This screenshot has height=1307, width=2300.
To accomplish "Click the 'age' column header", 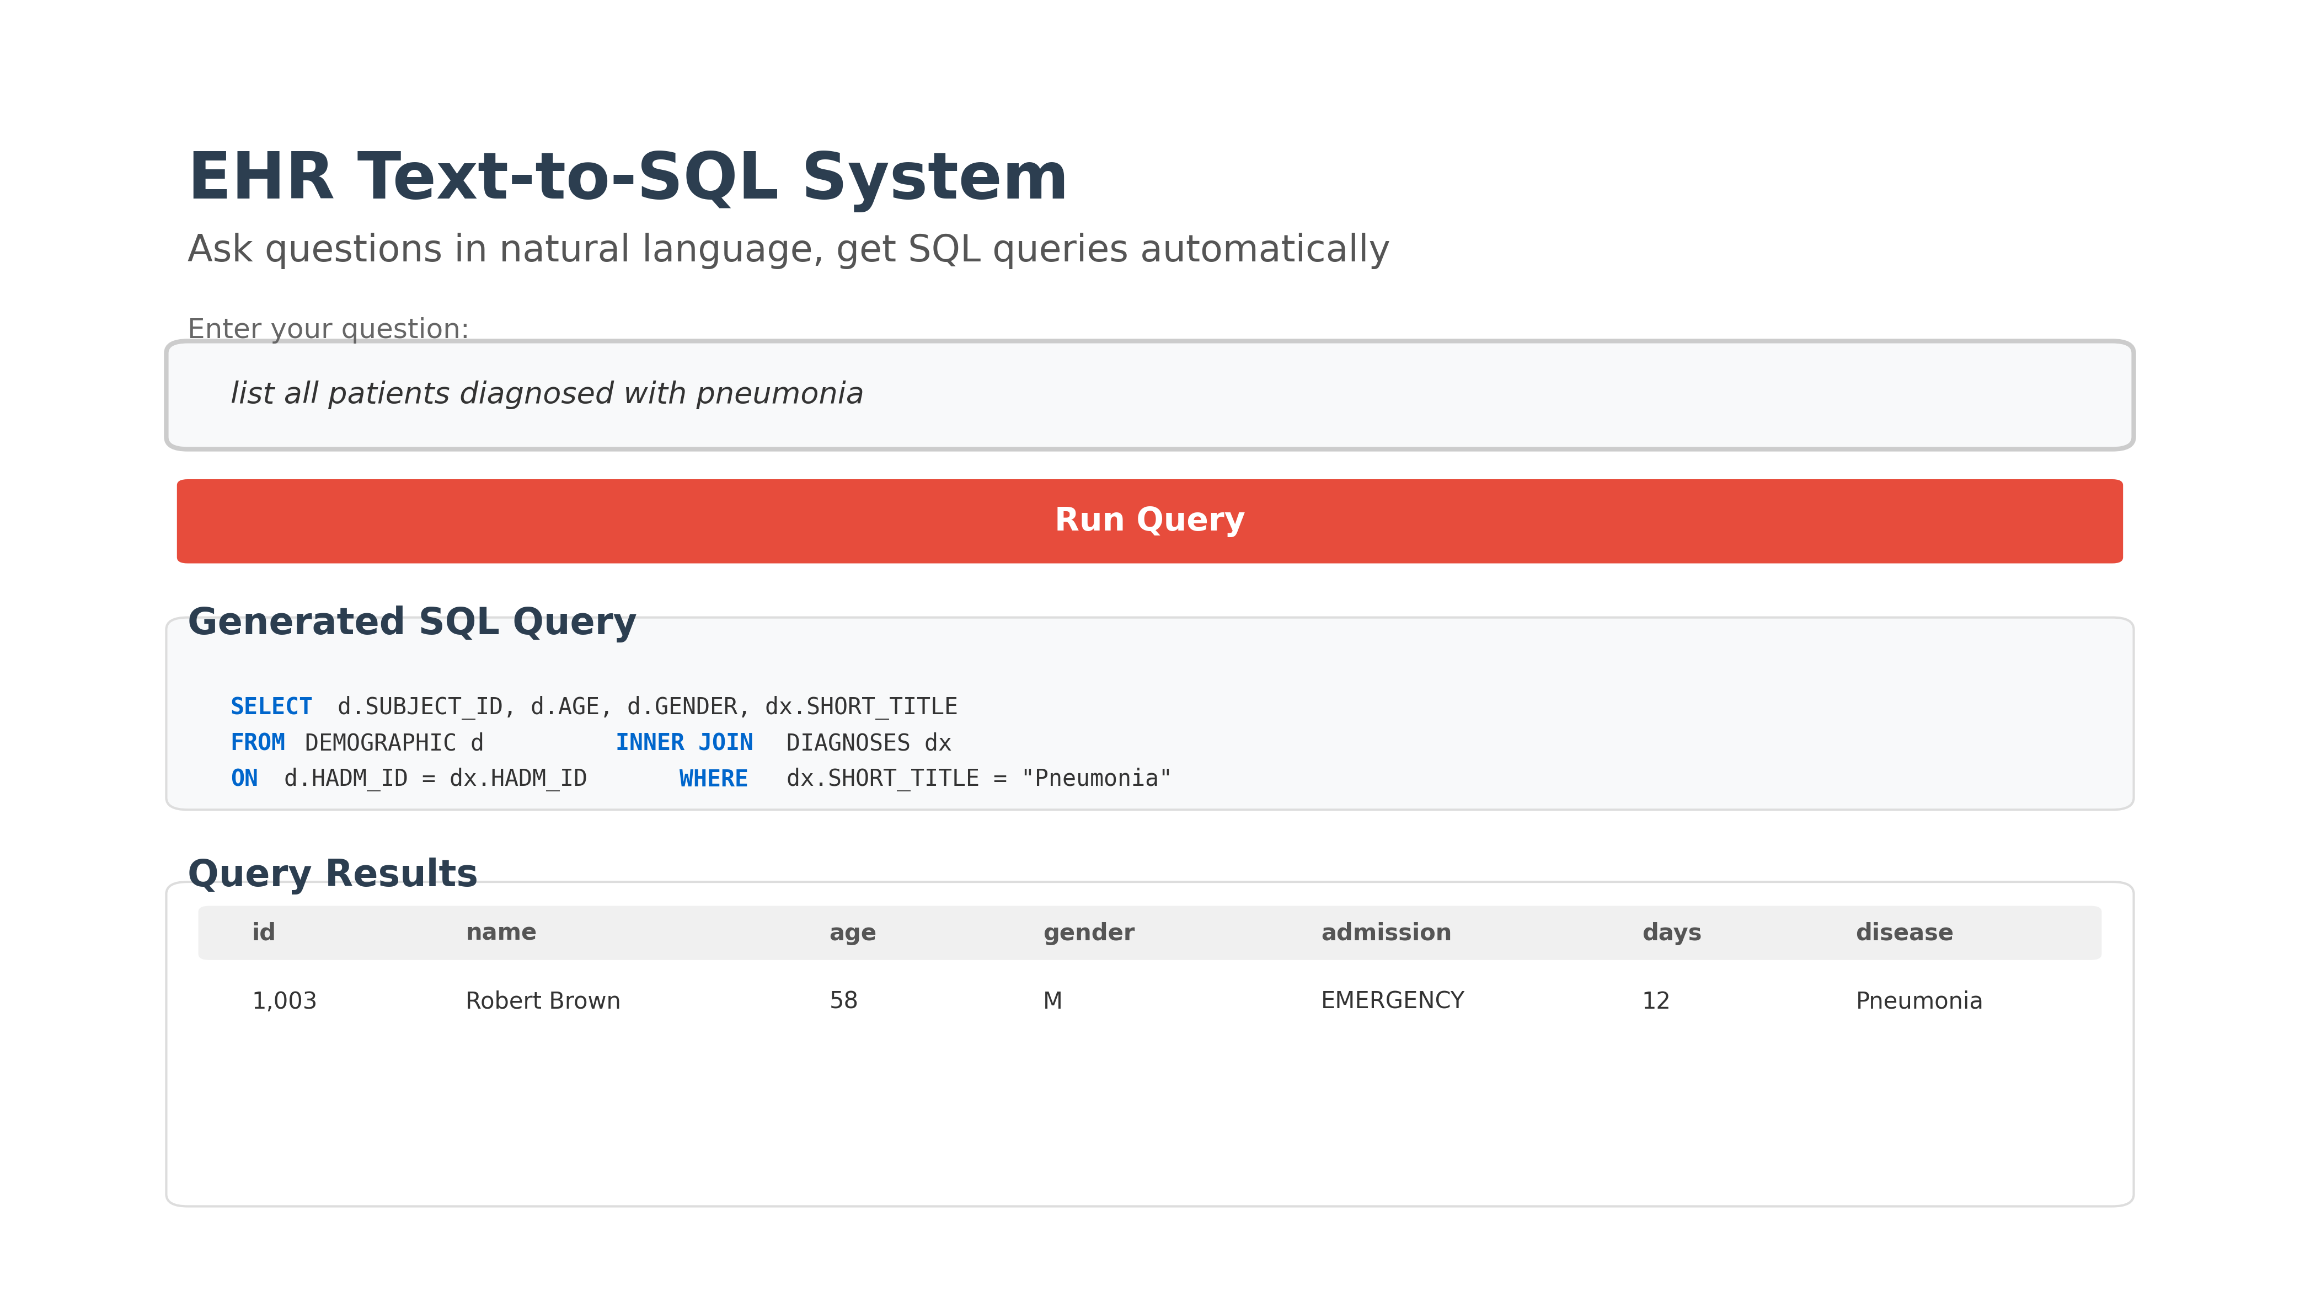I will point(852,931).
